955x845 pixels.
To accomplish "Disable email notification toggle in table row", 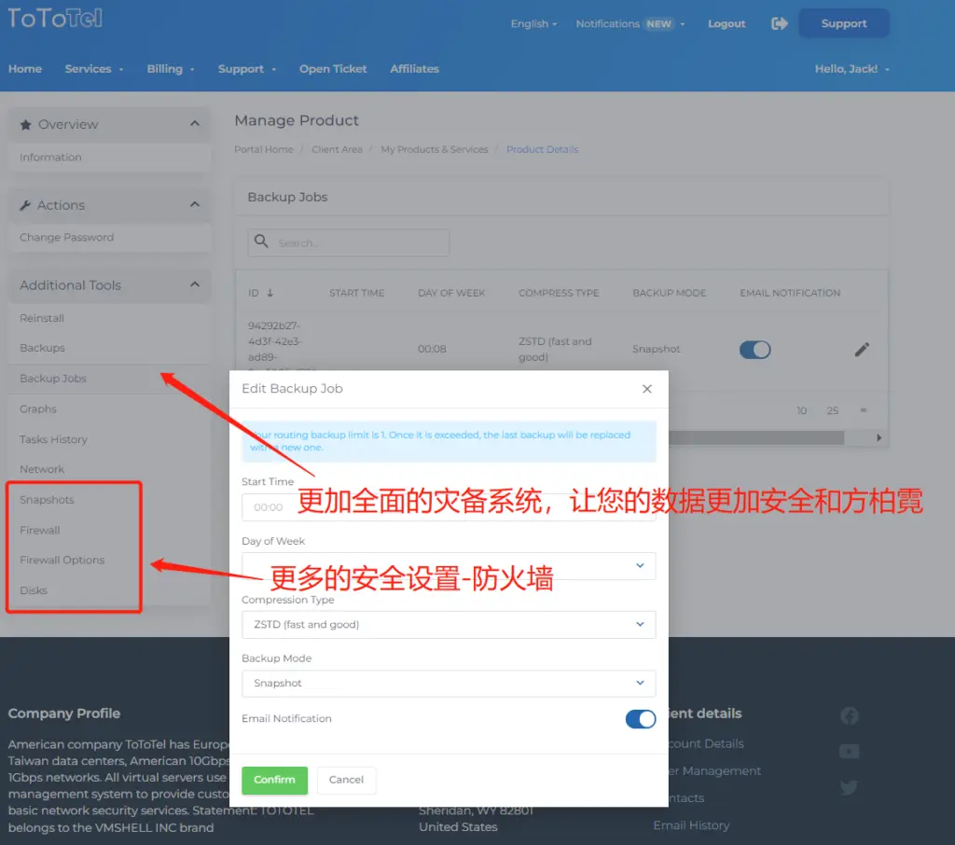I will coord(754,350).
